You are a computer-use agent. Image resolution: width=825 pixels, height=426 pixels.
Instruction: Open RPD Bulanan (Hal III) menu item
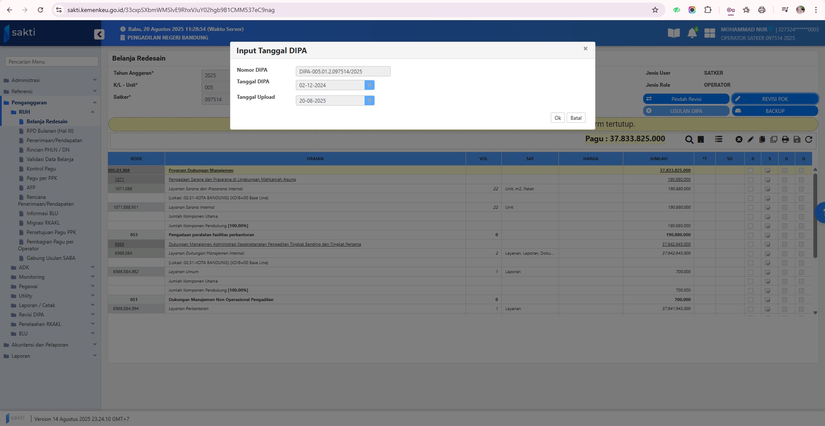click(x=50, y=131)
